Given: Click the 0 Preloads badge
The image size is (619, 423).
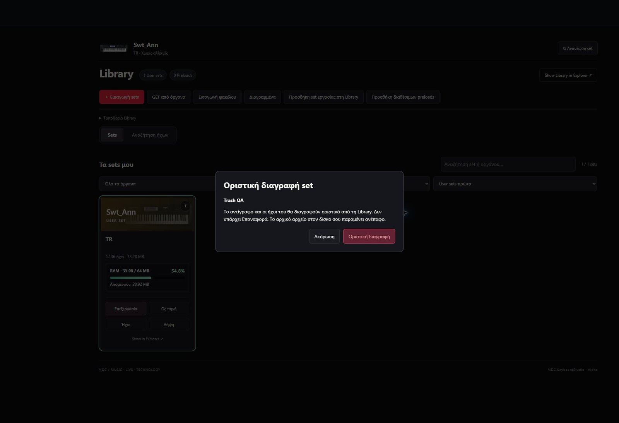Looking at the screenshot, I should click(183, 75).
